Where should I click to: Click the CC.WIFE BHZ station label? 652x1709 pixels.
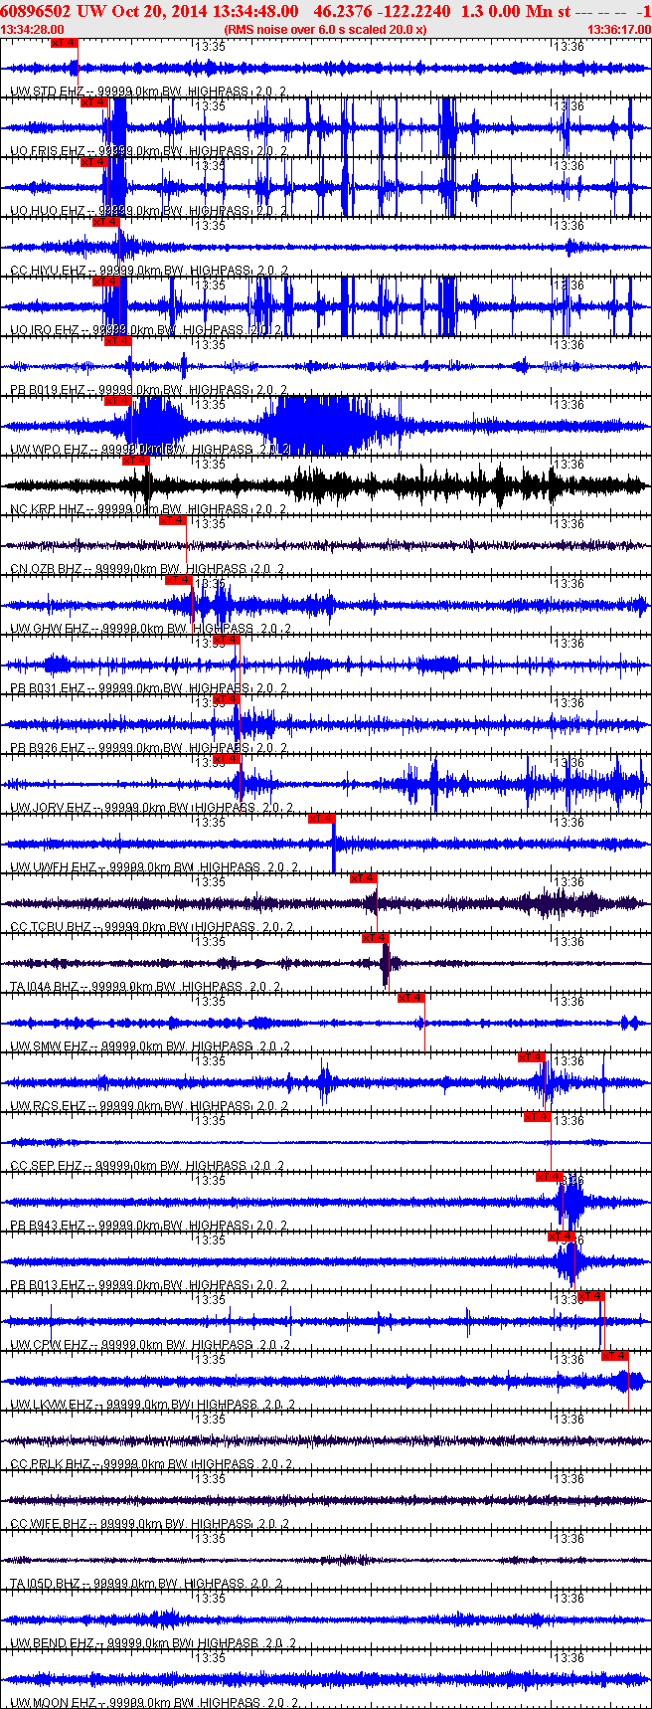click(48, 1524)
